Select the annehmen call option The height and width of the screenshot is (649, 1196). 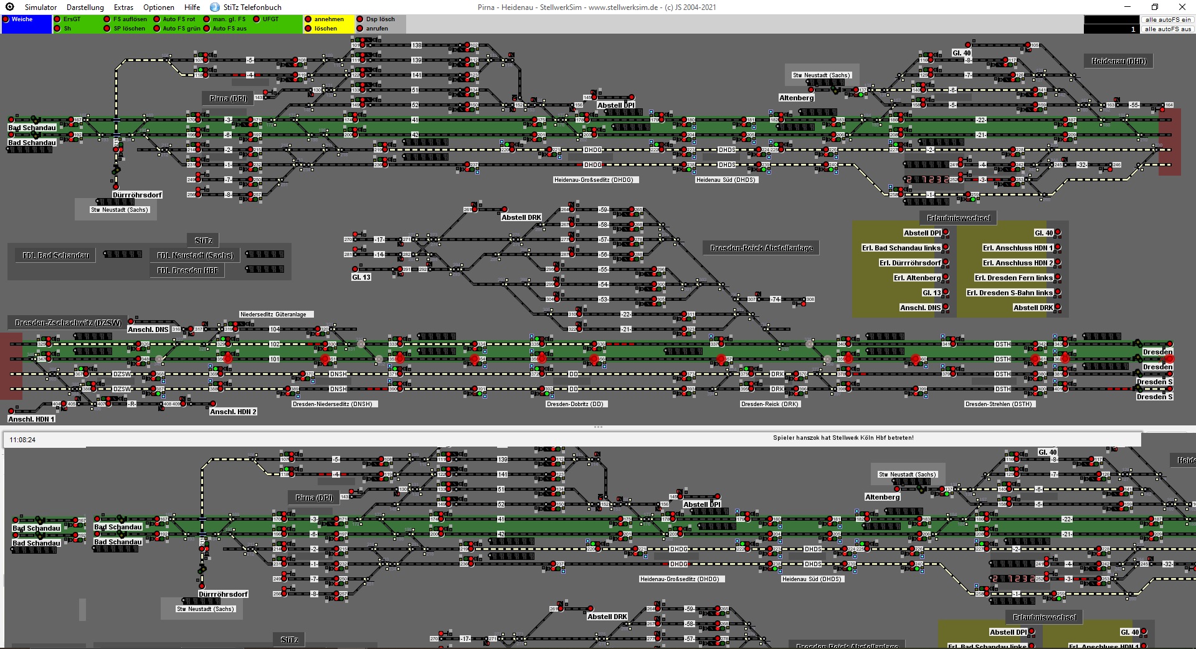pyautogui.click(x=308, y=19)
